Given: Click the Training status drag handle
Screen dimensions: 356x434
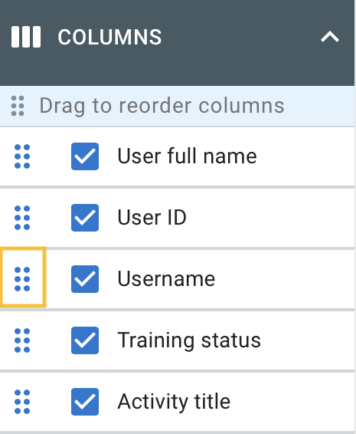Looking at the screenshot, I should [22, 340].
